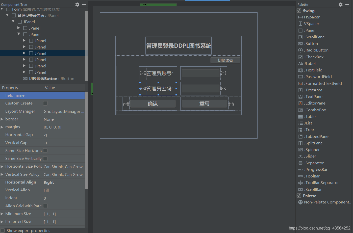
Task: Pick JTree from the palette
Action: [306, 130]
